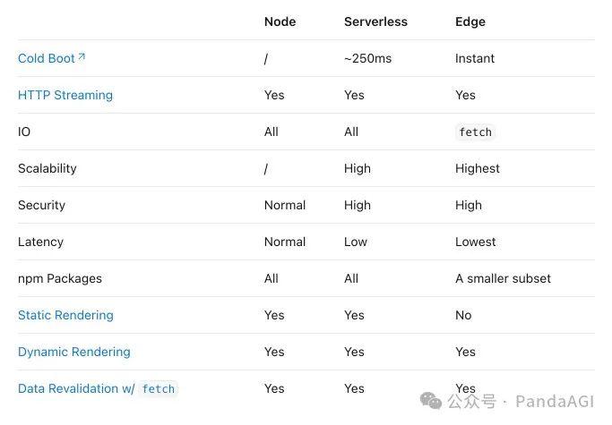
Task: Click the npm Packages row label
Action: coord(60,278)
